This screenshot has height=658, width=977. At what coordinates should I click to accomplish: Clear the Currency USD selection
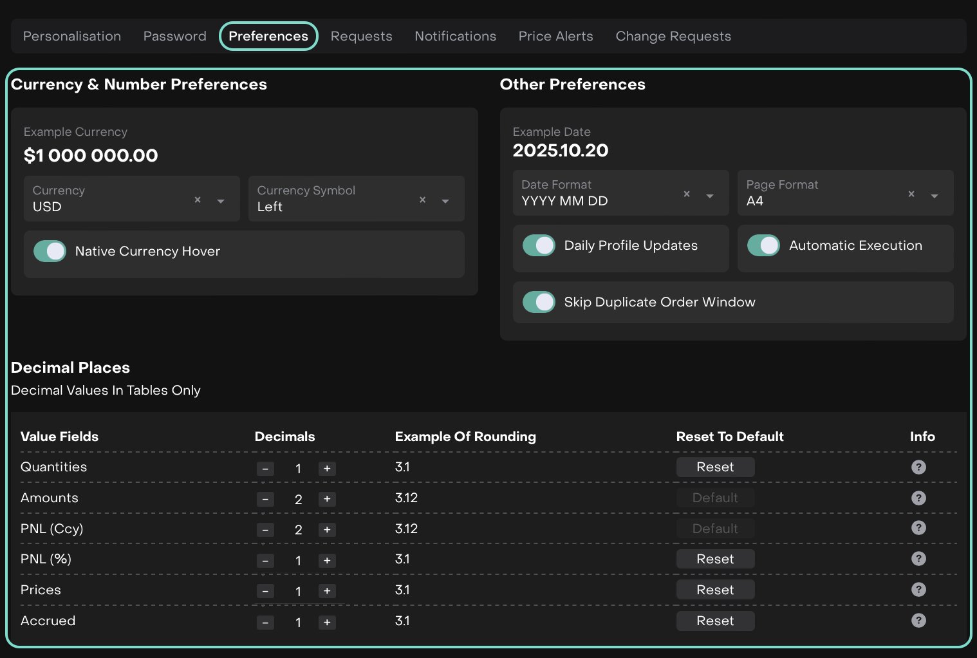(198, 200)
